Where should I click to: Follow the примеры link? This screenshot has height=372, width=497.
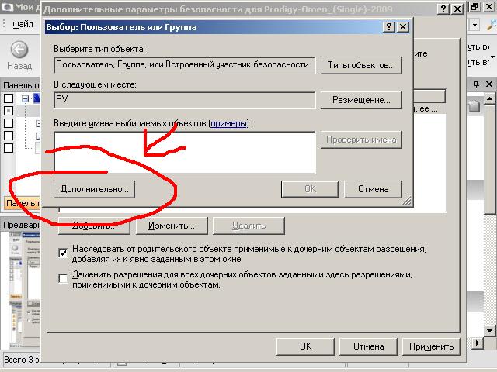pos(229,123)
